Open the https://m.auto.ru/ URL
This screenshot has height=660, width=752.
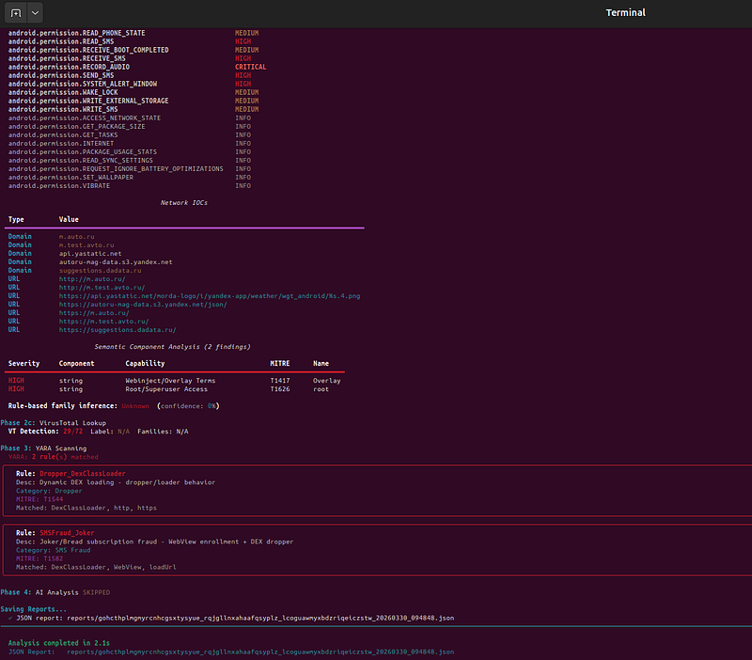94,313
